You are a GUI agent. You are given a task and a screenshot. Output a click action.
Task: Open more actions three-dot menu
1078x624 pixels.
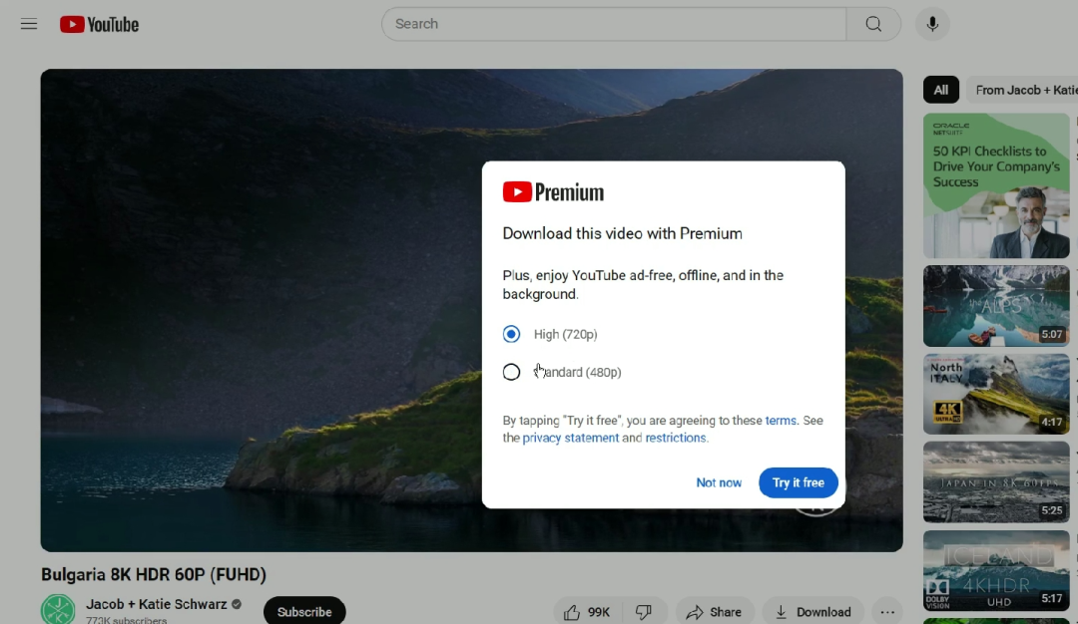pyautogui.click(x=887, y=612)
